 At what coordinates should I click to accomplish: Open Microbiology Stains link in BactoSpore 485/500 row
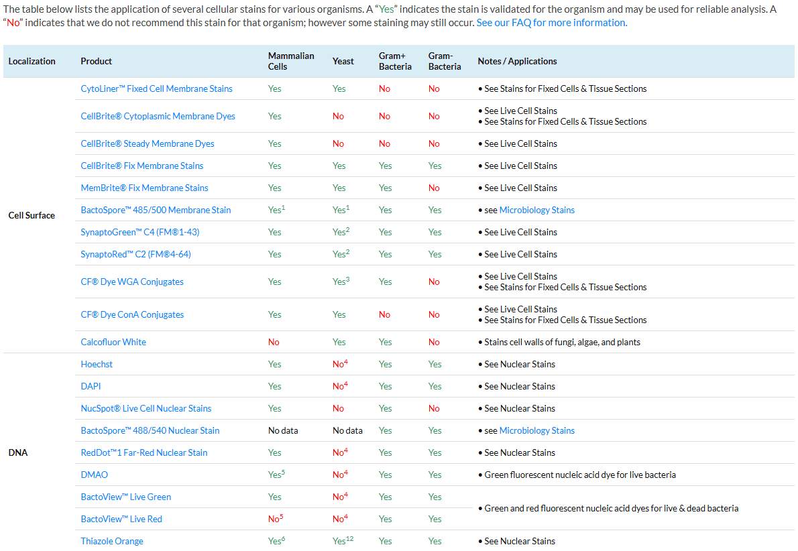537,210
